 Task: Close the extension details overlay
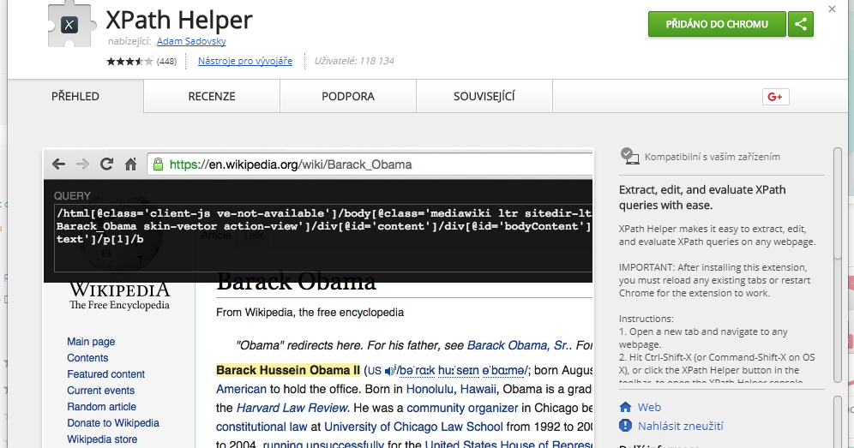pyautogui.click(x=832, y=9)
